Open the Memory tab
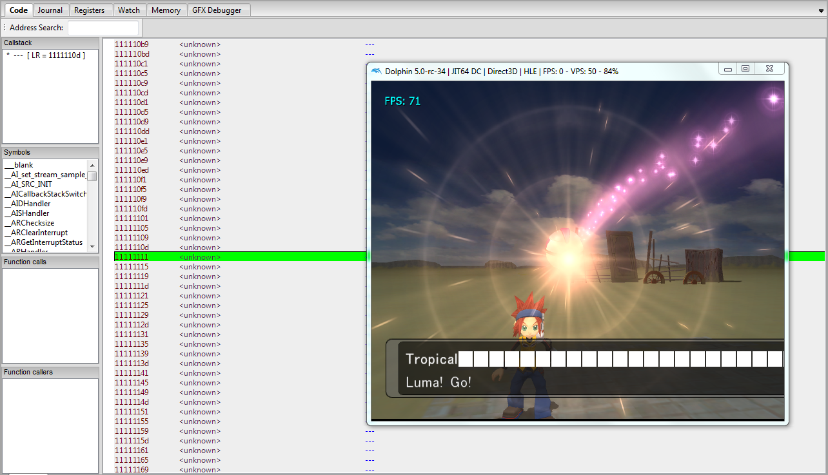The width and height of the screenshot is (828, 475). [x=166, y=10]
